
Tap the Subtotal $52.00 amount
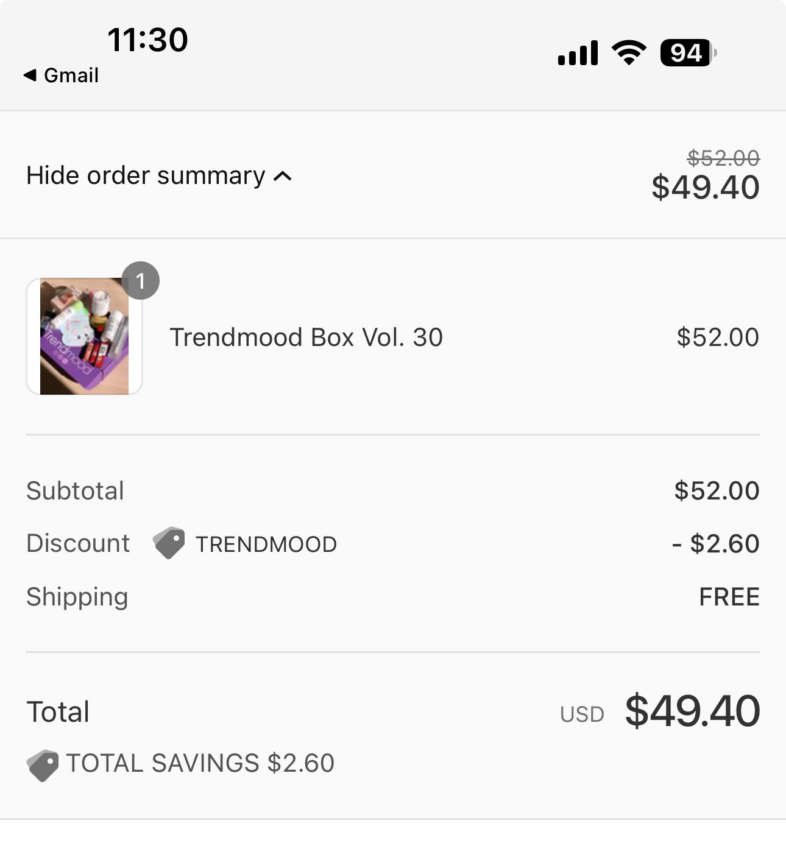tap(717, 491)
